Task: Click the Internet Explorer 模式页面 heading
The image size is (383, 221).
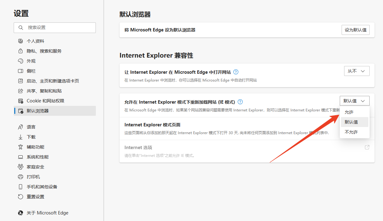Action: pyautogui.click(x=152, y=125)
